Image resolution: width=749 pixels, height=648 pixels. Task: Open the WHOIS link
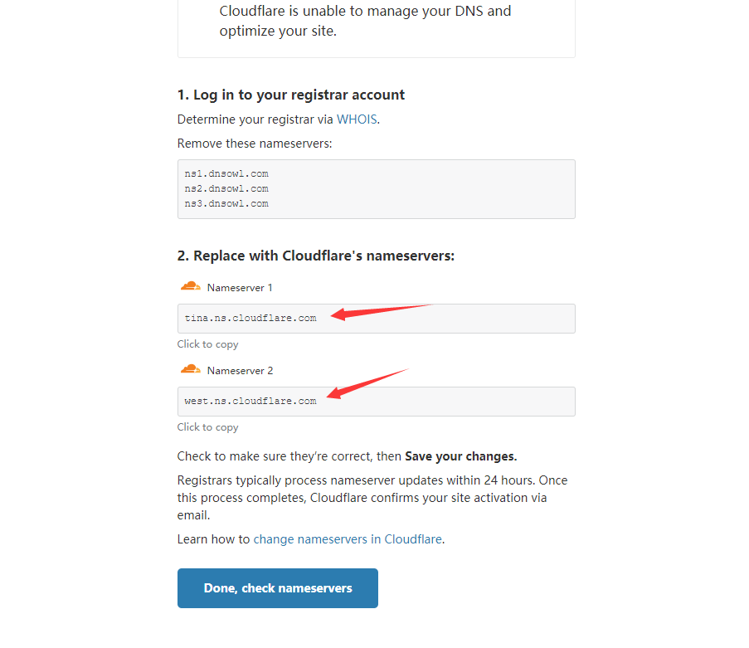click(357, 119)
